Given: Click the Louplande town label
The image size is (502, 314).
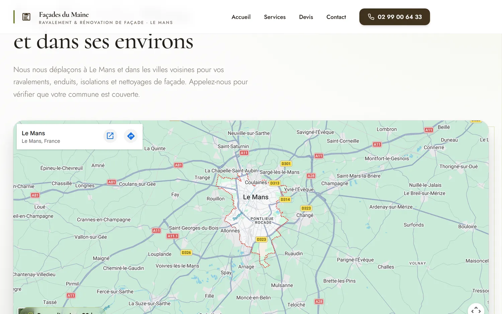Looking at the screenshot, I should click(x=160, y=254).
